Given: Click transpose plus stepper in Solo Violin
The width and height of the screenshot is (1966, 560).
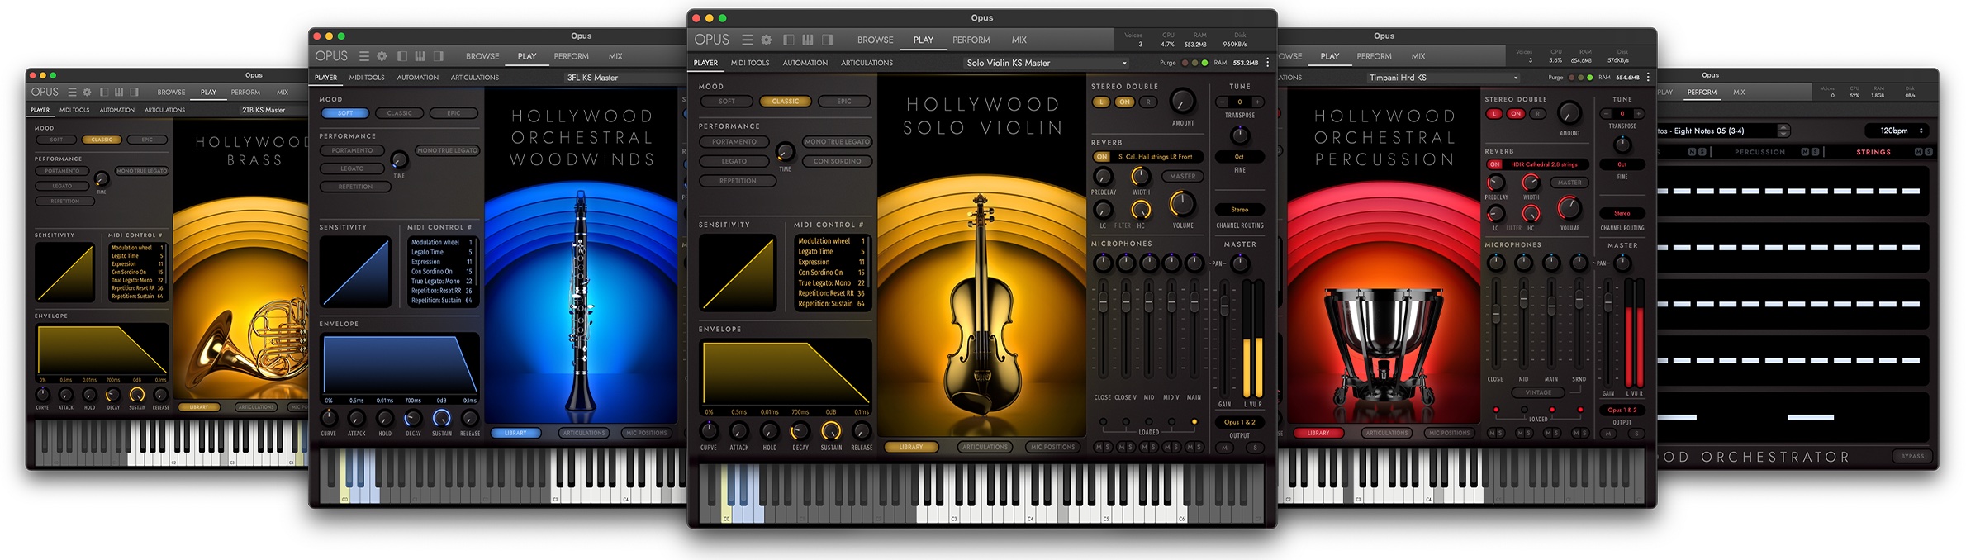Looking at the screenshot, I should point(1258,102).
